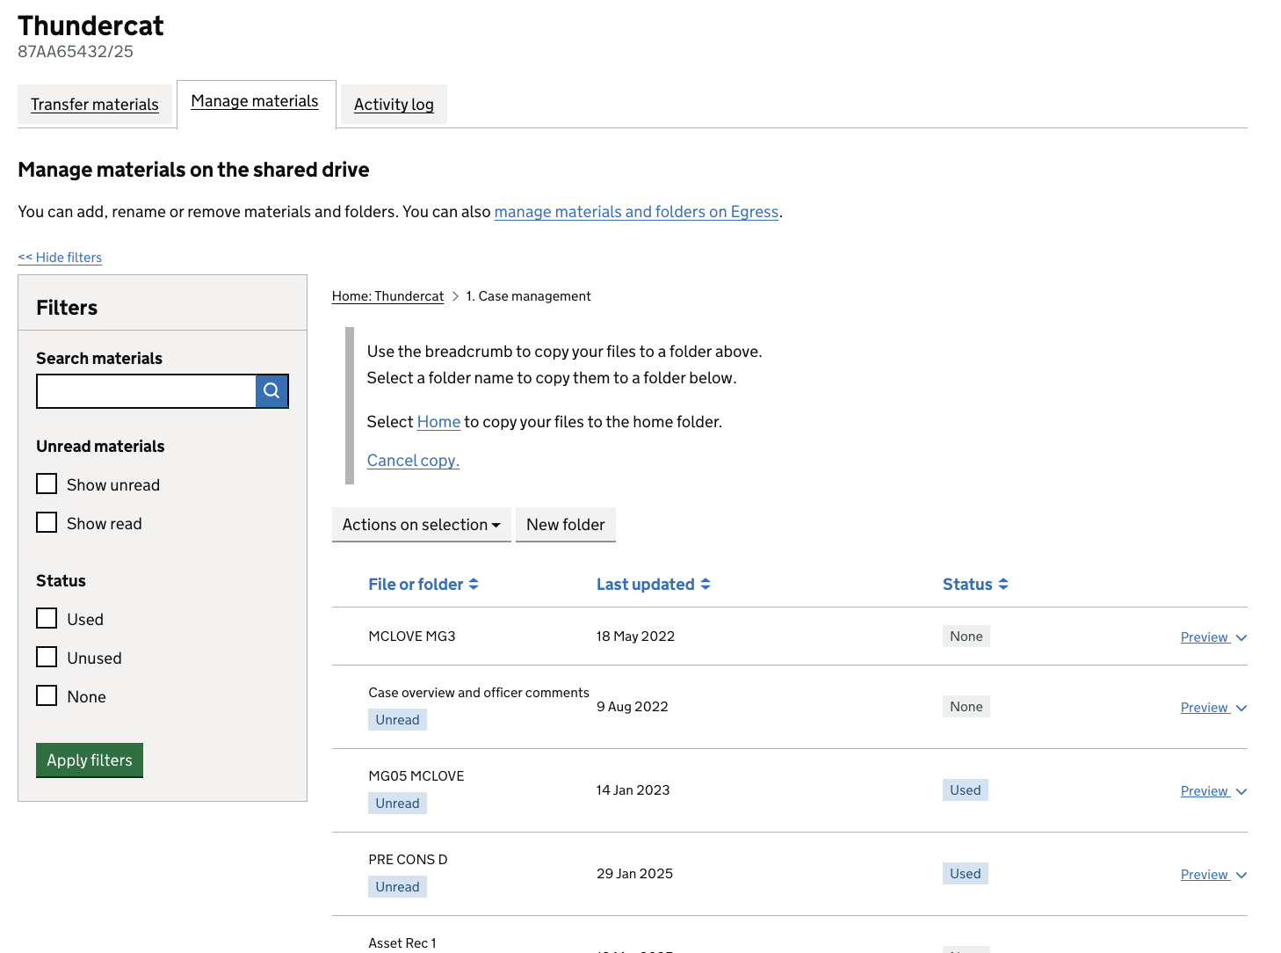Screen dimensions: 1281x953
Task: Open the Activity log tab
Action: (394, 105)
